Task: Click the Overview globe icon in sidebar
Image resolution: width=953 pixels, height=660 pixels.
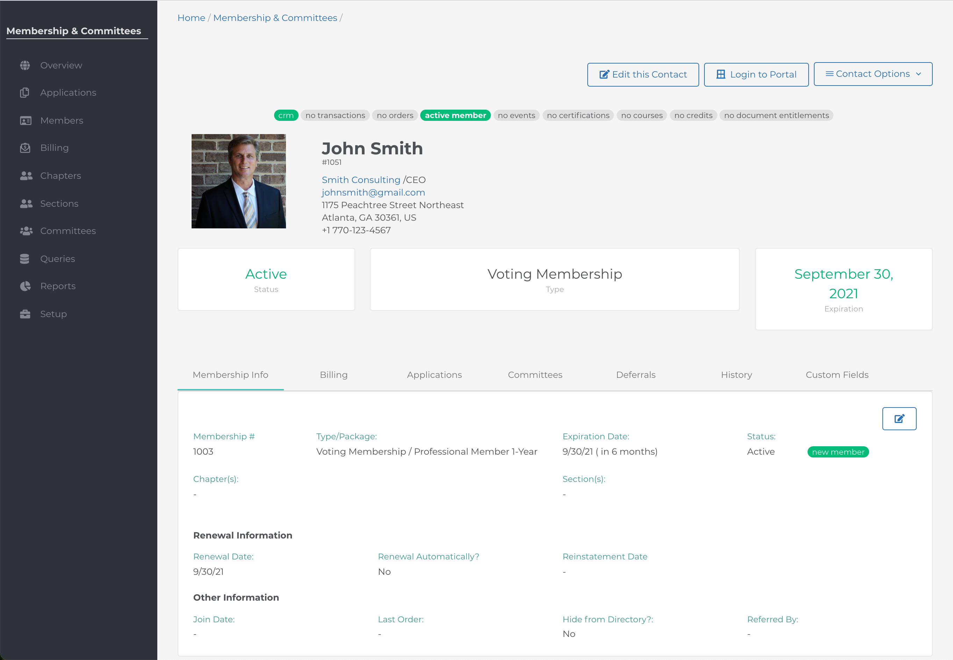Action: [25, 65]
